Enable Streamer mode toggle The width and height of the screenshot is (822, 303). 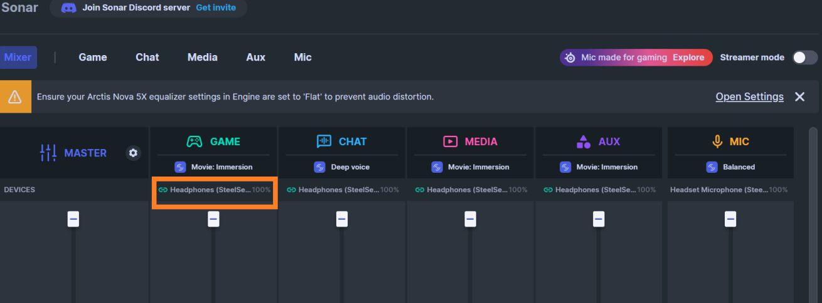point(804,58)
